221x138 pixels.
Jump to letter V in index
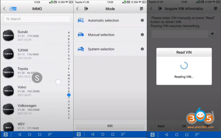pos(69,105)
